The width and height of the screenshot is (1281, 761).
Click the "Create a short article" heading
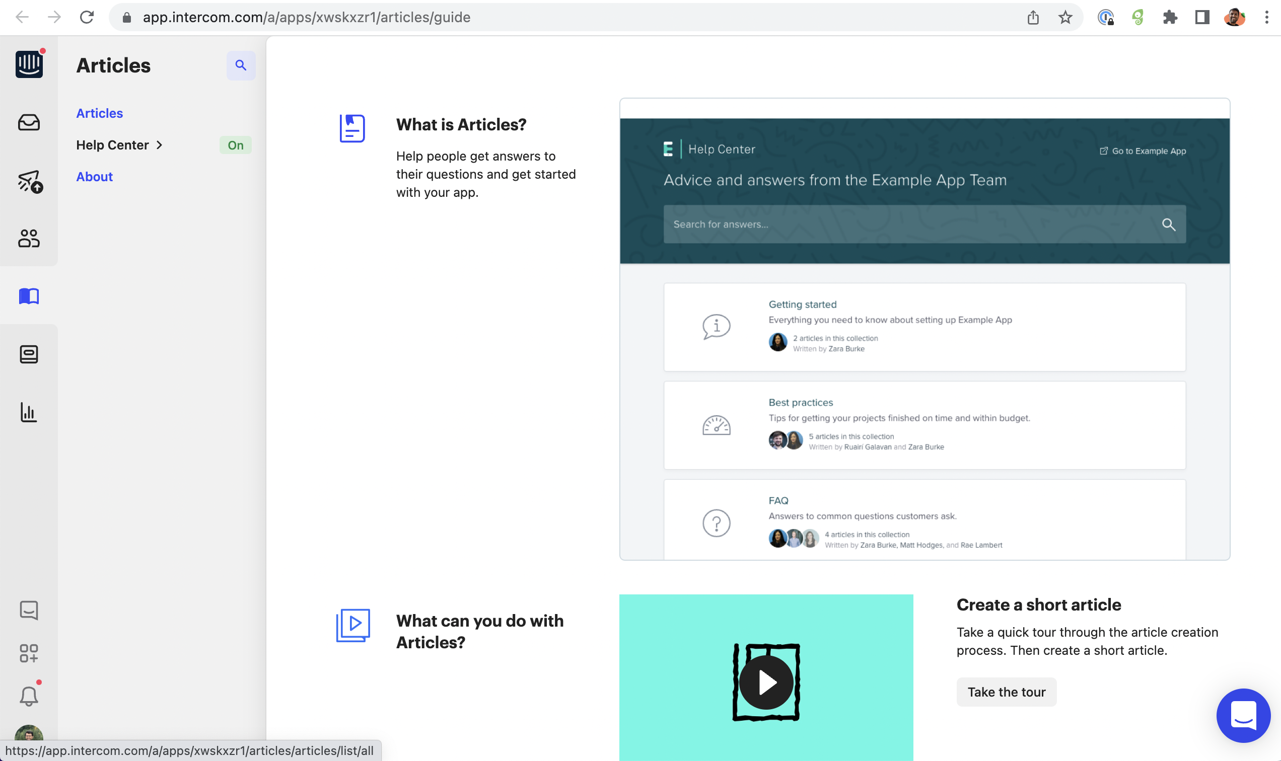tap(1038, 604)
